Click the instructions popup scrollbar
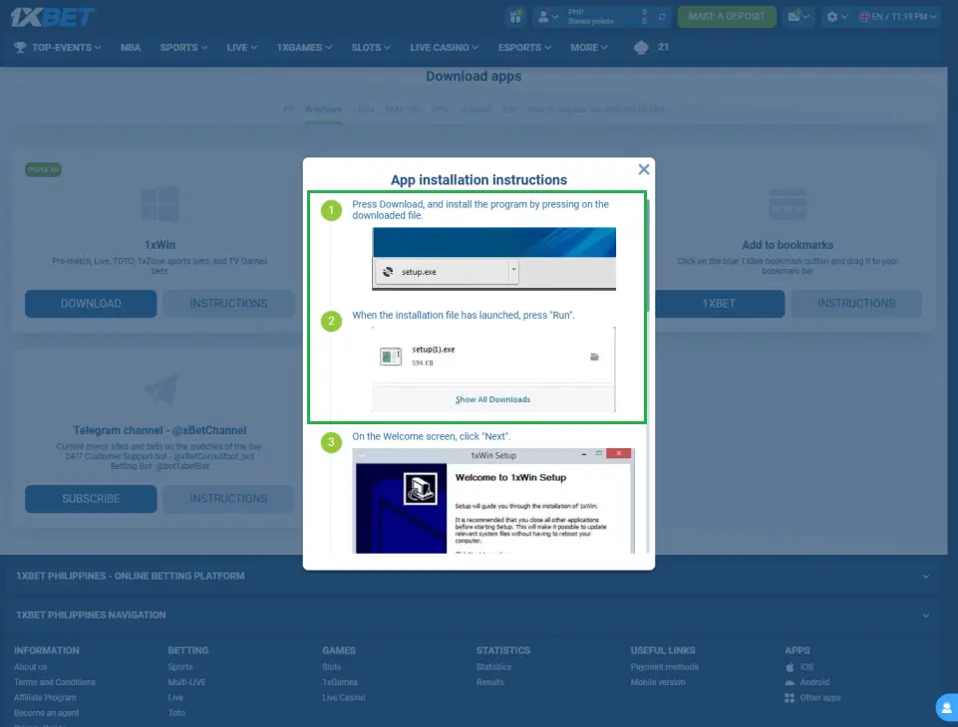 pyautogui.click(x=649, y=259)
